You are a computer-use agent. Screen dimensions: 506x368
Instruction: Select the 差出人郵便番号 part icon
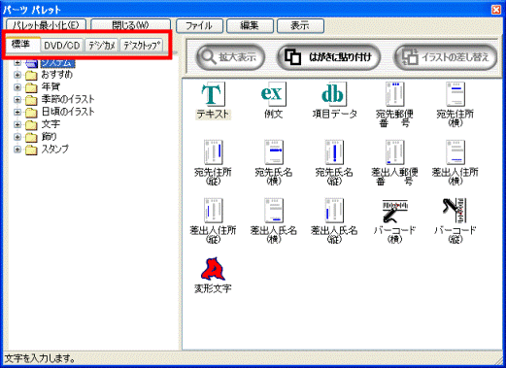[395, 152]
